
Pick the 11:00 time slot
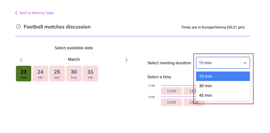(171, 91)
